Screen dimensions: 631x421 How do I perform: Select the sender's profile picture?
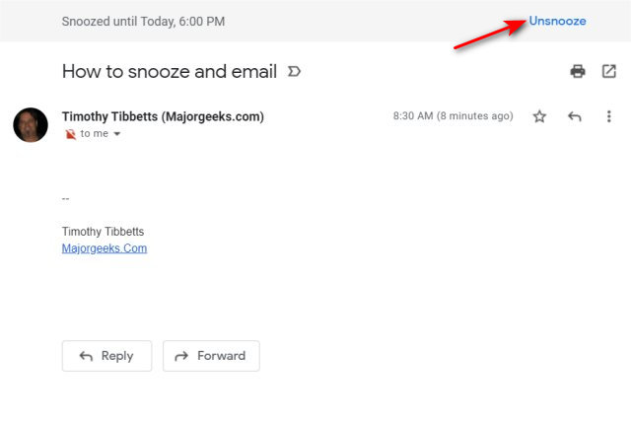31,125
